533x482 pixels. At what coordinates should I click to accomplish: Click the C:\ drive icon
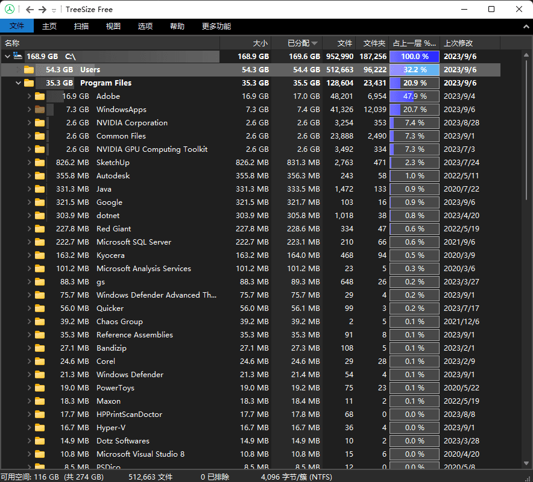[x=17, y=55]
